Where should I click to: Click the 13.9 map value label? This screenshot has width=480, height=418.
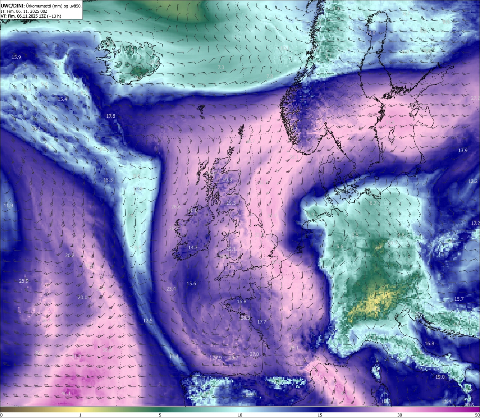pyautogui.click(x=463, y=151)
